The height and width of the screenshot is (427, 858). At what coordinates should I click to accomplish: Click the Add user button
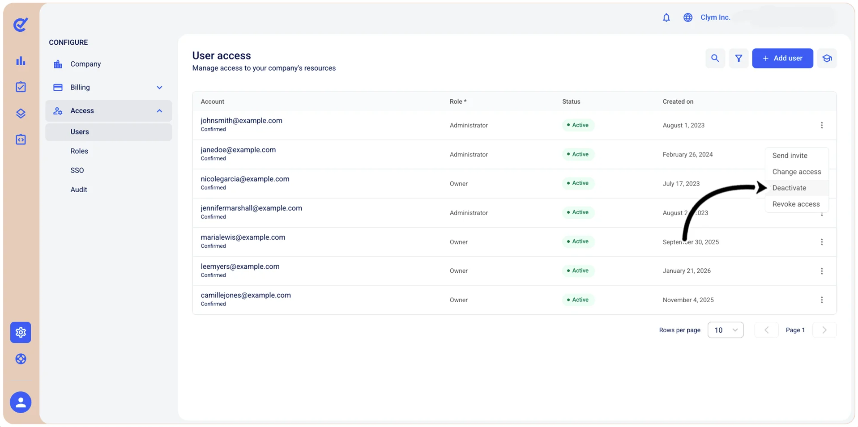click(x=782, y=58)
